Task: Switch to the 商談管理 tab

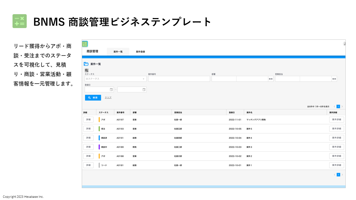Action: pyautogui.click(x=92, y=51)
